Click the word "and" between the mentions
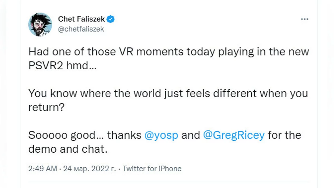The width and height of the screenshot is (334, 188). (x=191, y=135)
